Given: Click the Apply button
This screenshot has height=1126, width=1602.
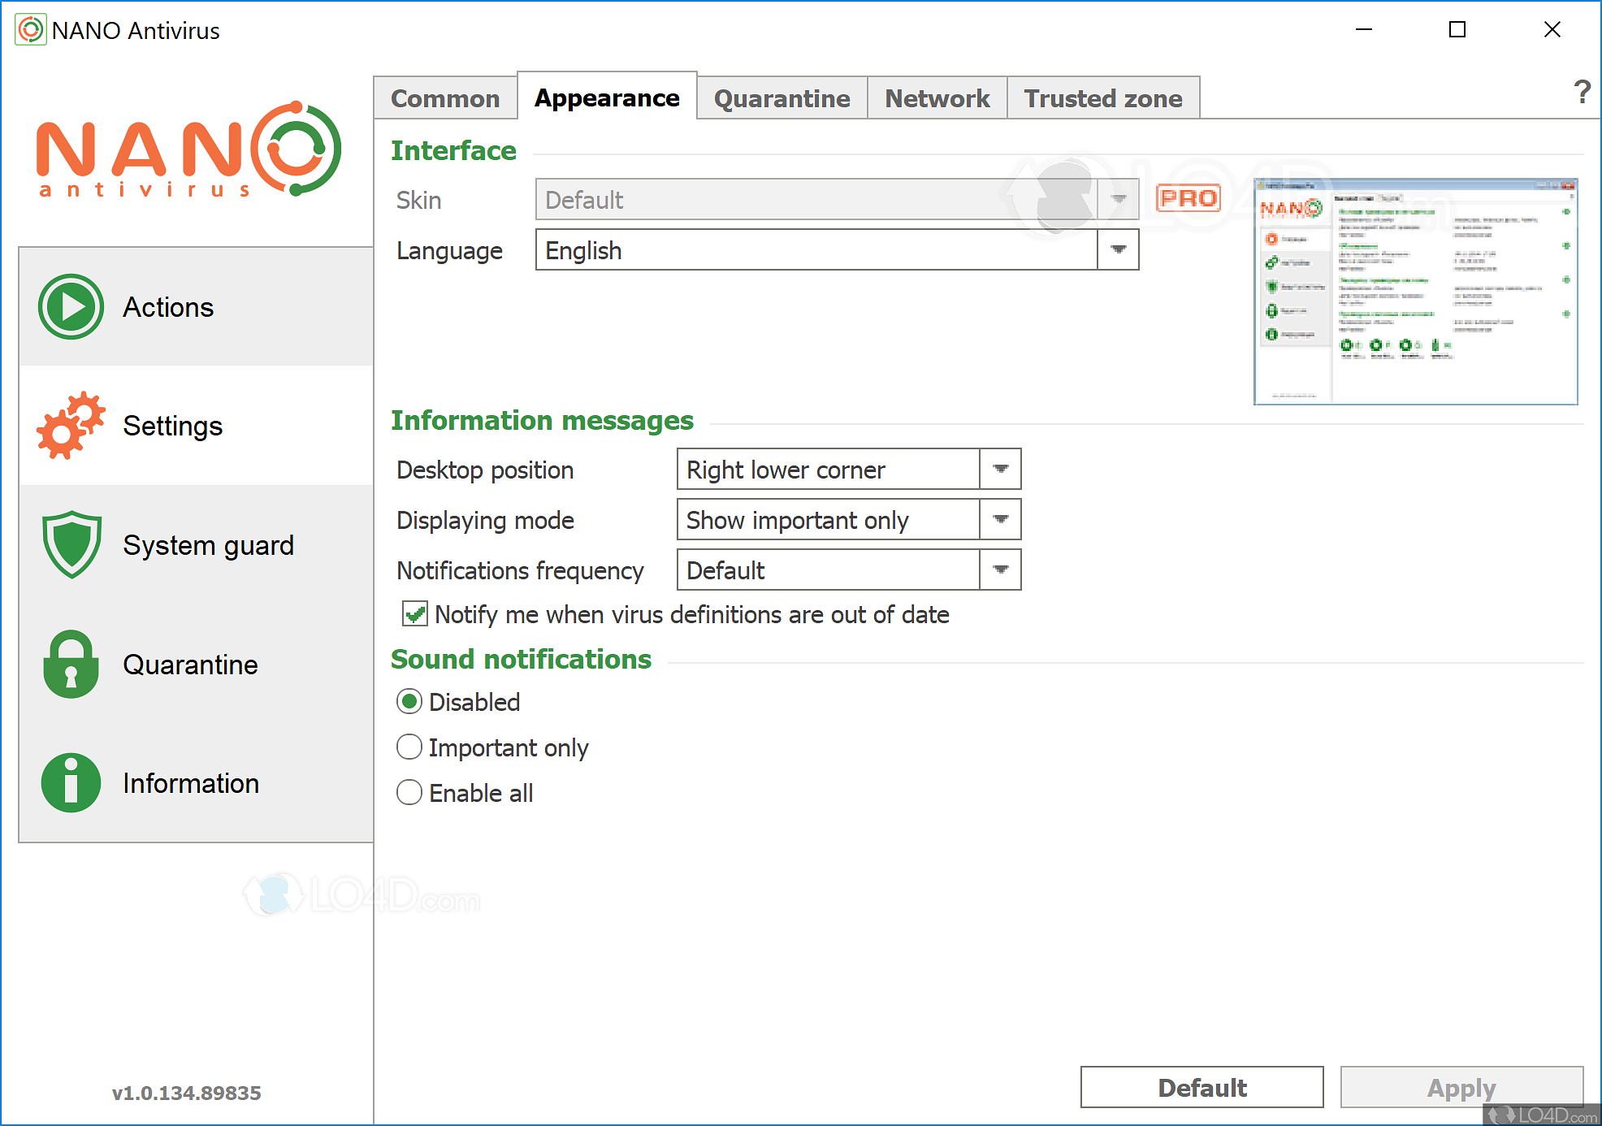Looking at the screenshot, I should tap(1461, 1087).
